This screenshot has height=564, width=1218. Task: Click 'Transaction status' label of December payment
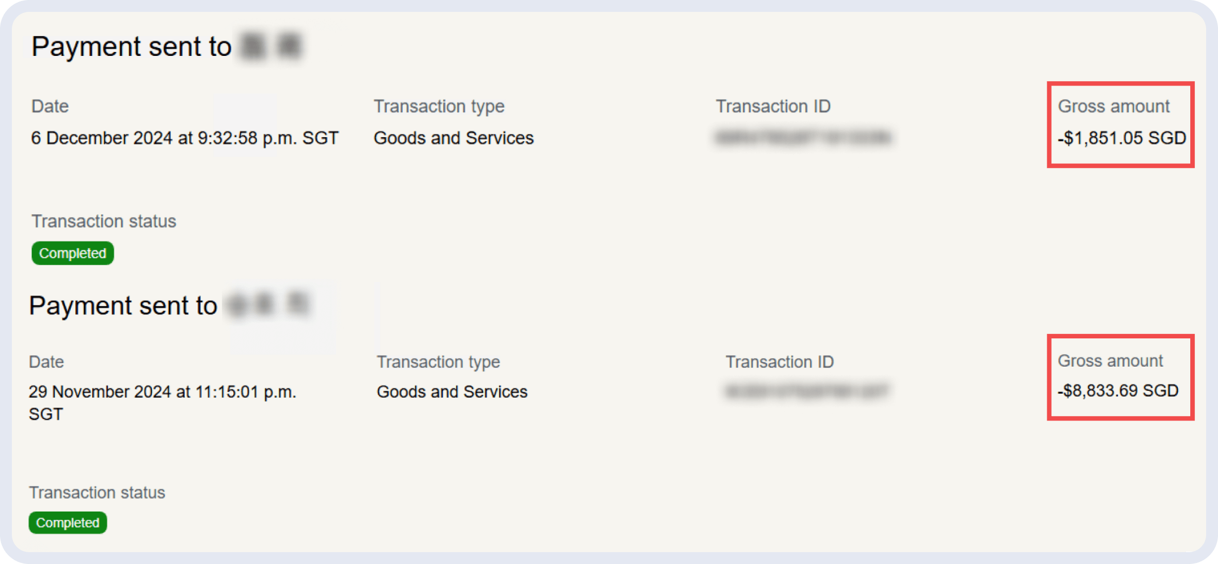(103, 221)
